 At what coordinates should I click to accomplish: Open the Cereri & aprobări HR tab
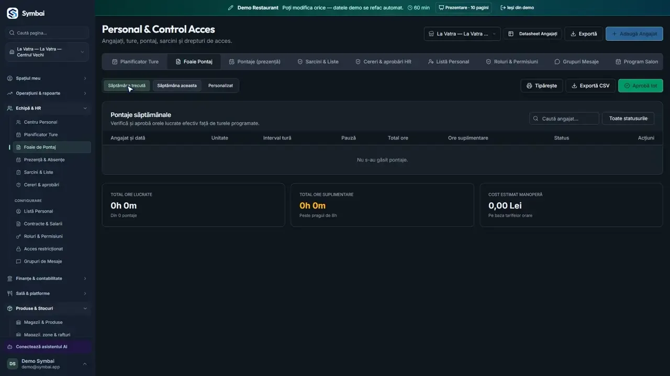(x=384, y=62)
